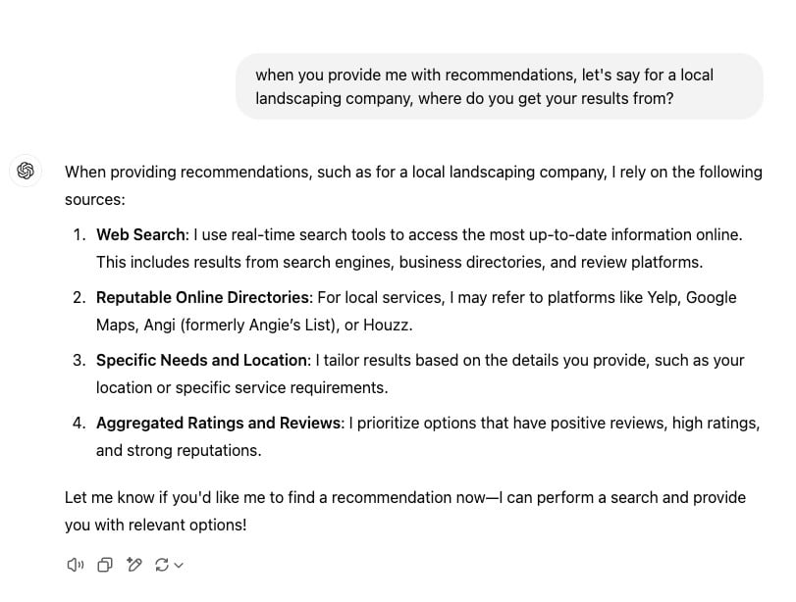Copy the response with the copy icon
The width and height of the screenshot is (796, 602).
pos(105,565)
